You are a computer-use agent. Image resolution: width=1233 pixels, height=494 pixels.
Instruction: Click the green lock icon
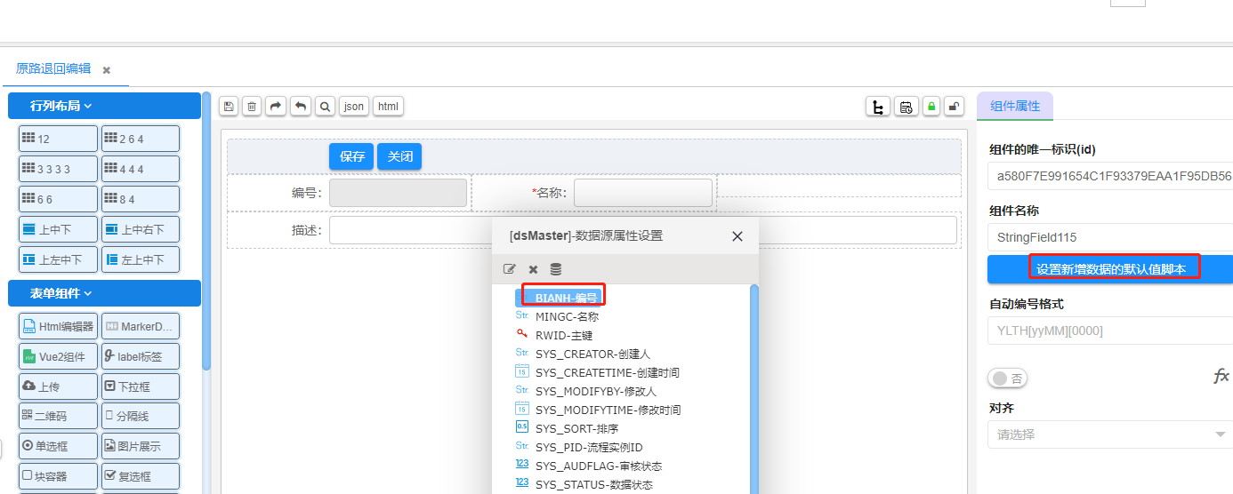click(931, 107)
